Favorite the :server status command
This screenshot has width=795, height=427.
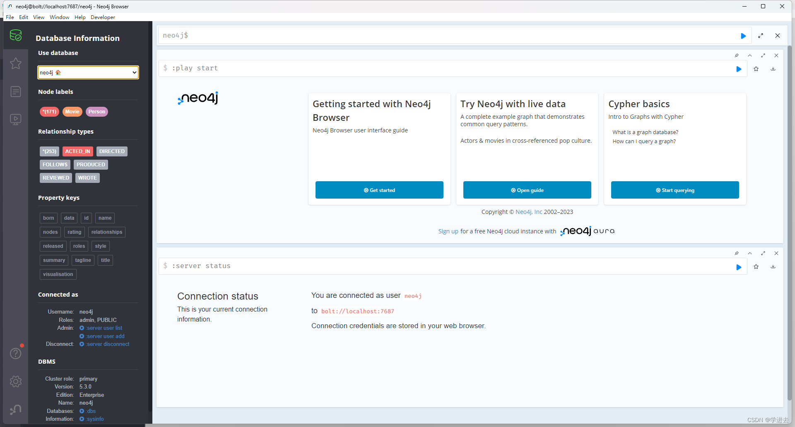(x=756, y=267)
